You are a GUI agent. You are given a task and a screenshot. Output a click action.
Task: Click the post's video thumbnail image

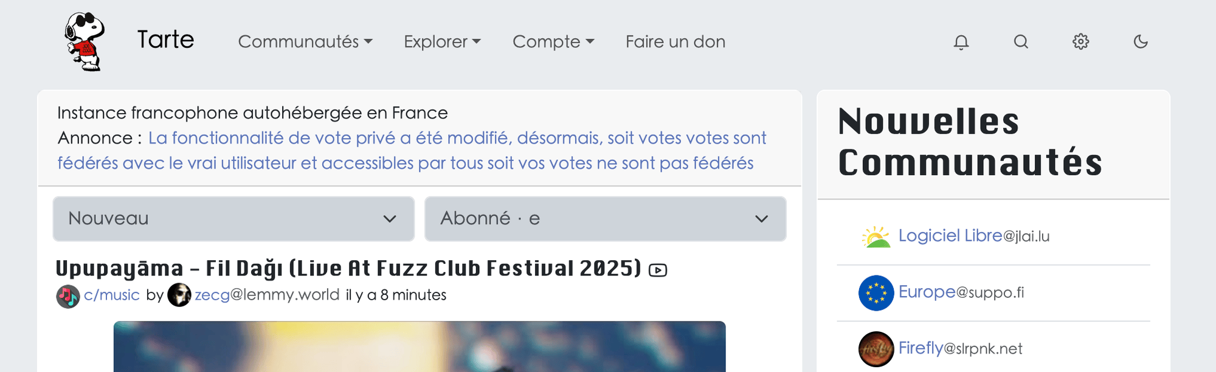420,346
